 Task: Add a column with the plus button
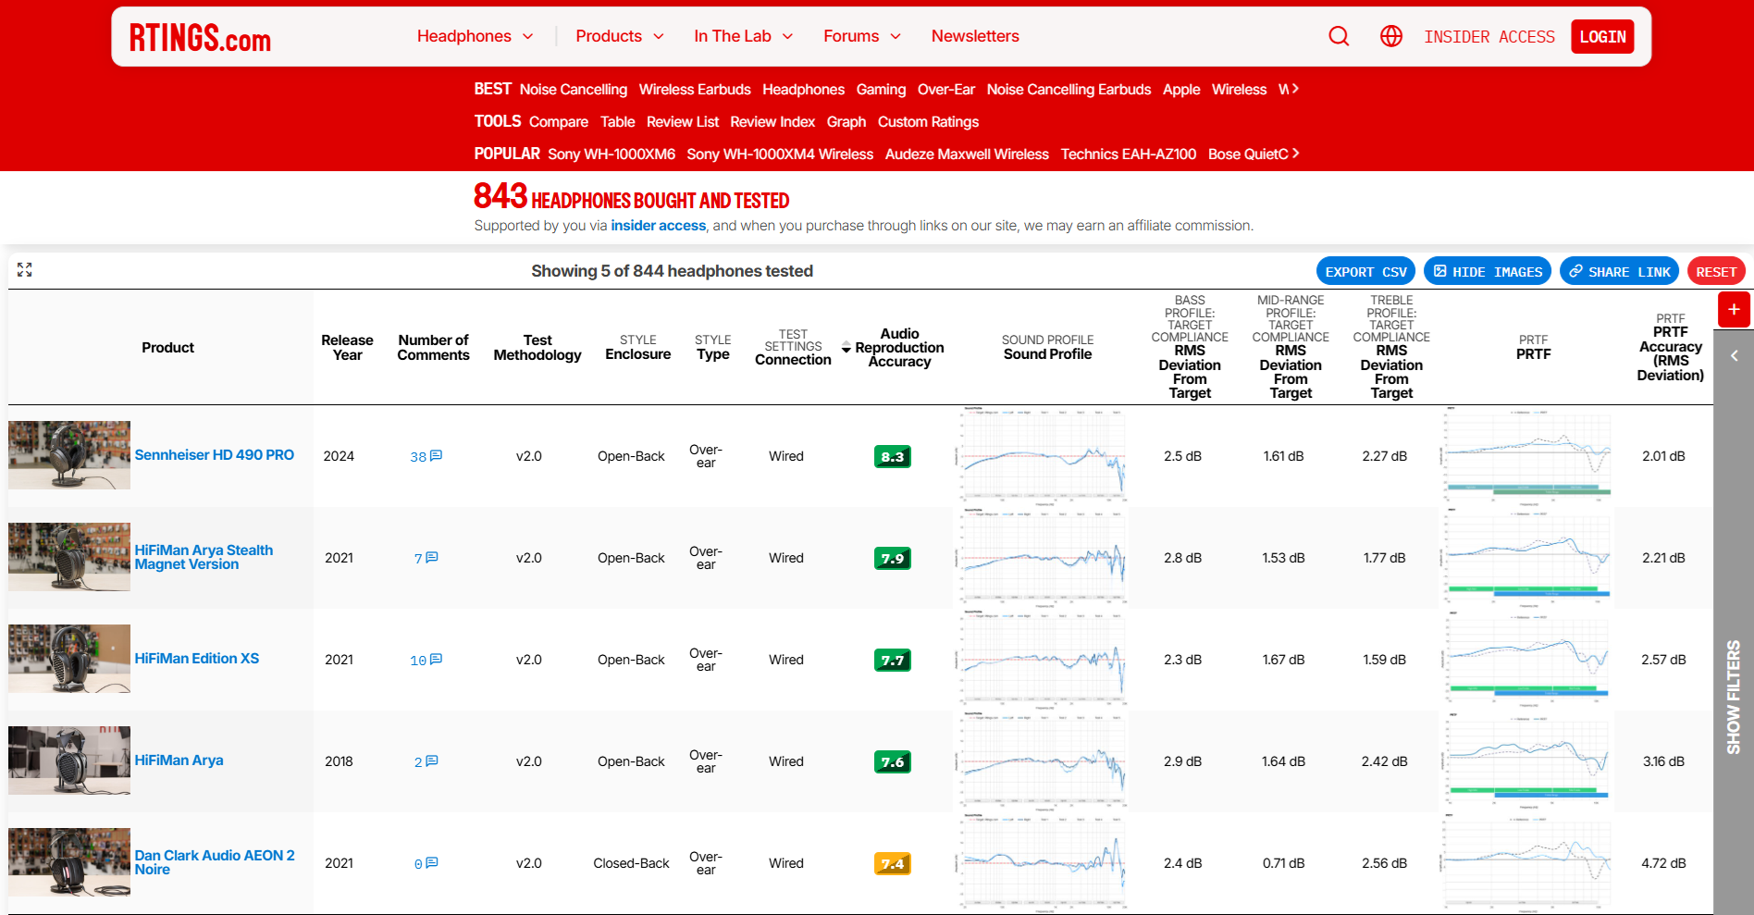1734,309
